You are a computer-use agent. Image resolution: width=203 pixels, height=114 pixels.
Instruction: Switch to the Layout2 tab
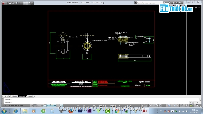[x=30, y=96]
